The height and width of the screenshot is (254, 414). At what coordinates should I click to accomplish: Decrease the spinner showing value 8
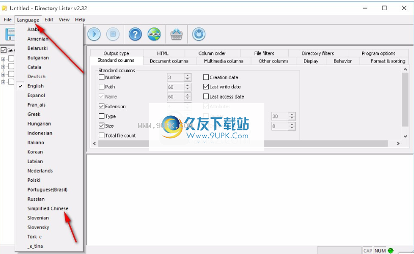(x=292, y=128)
